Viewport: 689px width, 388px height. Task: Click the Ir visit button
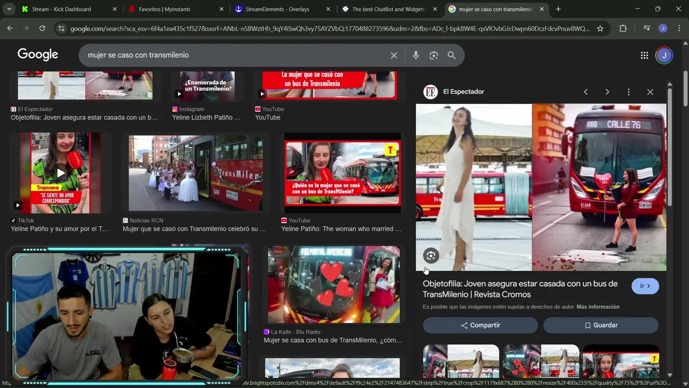point(645,286)
